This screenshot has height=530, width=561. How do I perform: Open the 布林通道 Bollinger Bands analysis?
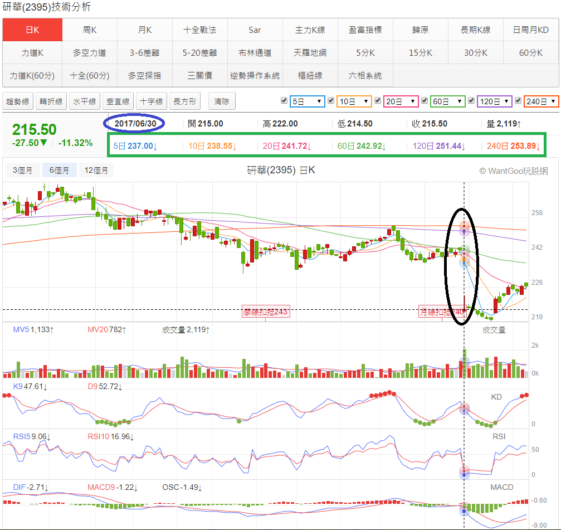pyautogui.click(x=255, y=52)
